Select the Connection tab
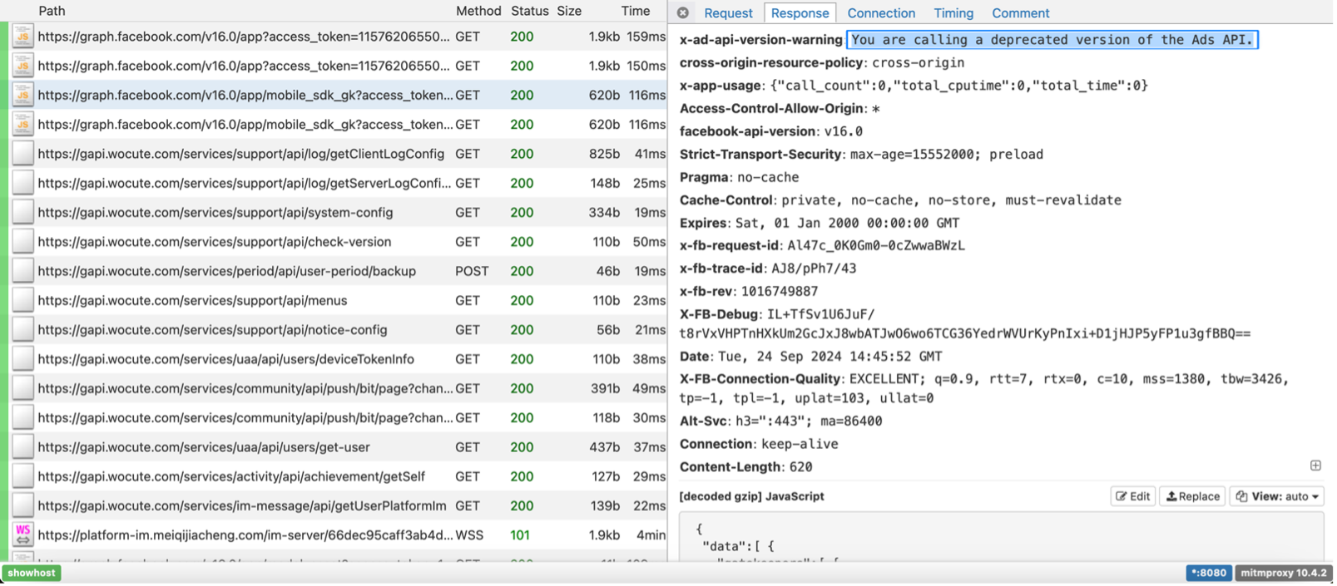1337x586 pixels. pos(881,13)
